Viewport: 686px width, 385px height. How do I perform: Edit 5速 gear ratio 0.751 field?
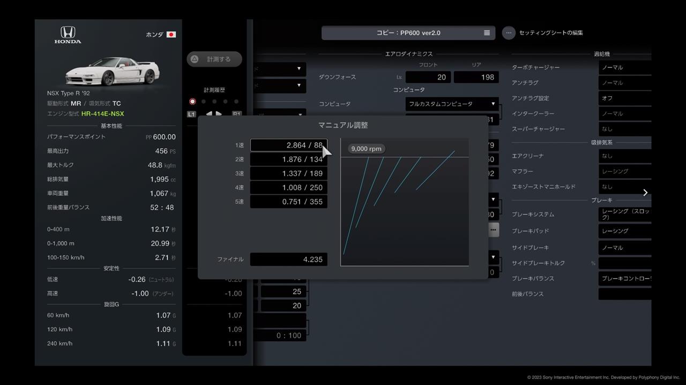coord(288,202)
